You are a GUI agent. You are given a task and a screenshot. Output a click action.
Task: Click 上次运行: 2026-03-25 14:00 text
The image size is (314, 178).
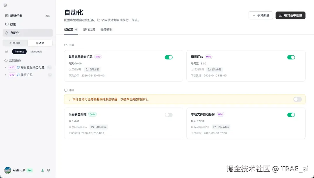click(86, 133)
